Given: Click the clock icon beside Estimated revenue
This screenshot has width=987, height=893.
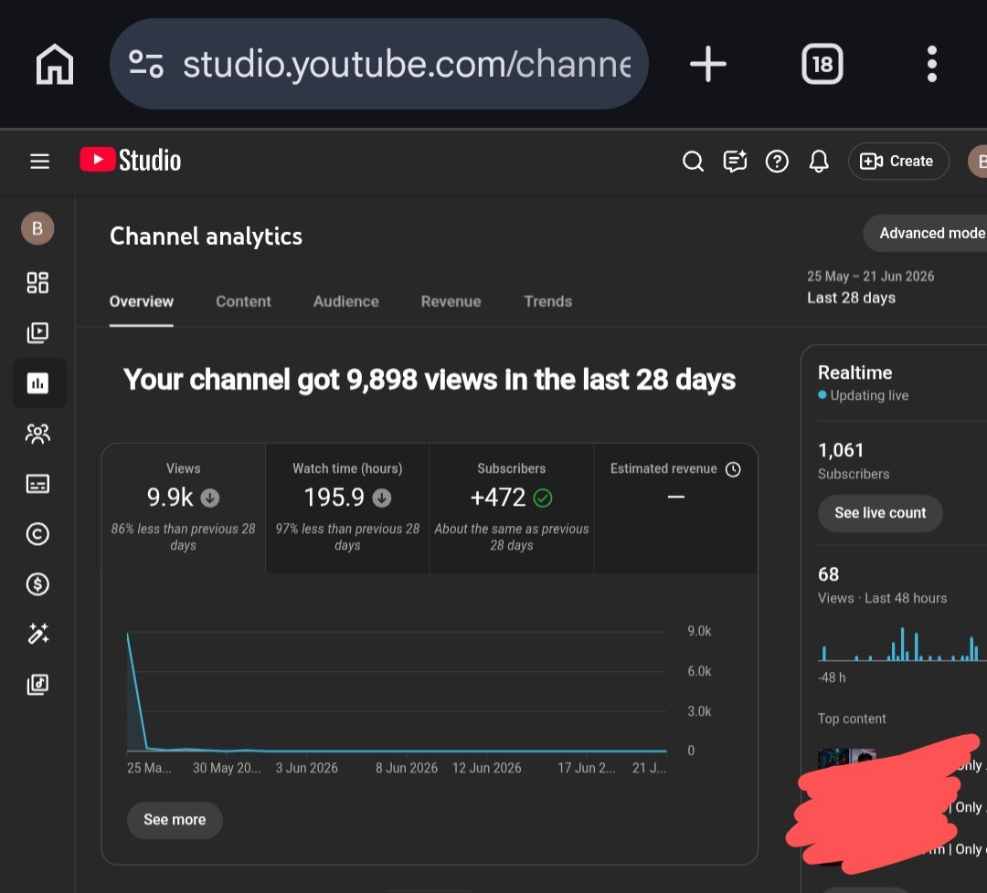Looking at the screenshot, I should [733, 469].
